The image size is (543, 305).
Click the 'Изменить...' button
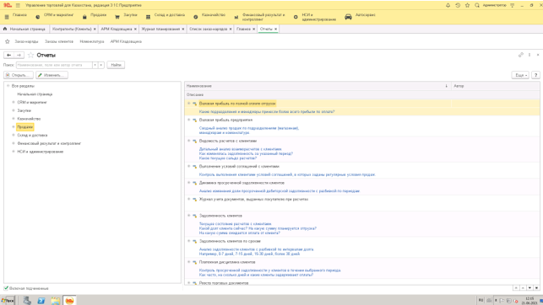(52, 75)
